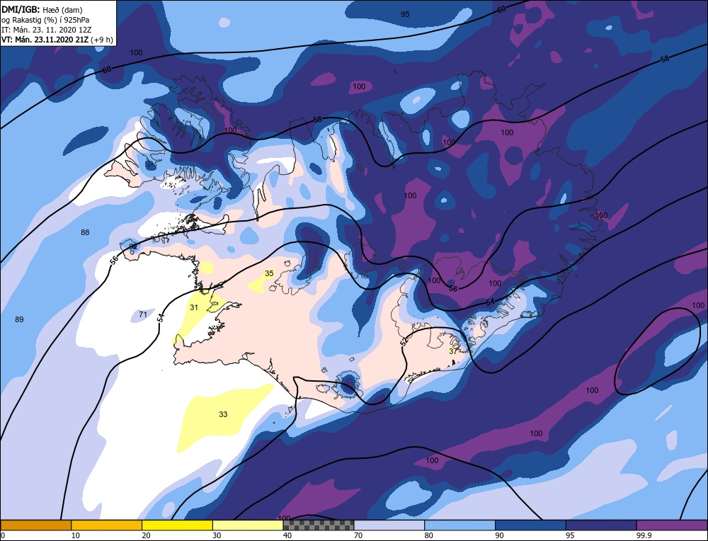
Task: Click the medium blue 90–95 legend swatch
Action: [530, 525]
